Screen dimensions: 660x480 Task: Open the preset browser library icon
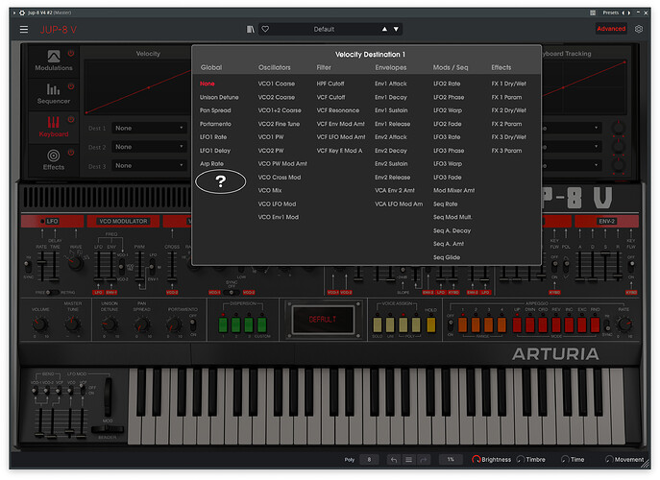251,29
